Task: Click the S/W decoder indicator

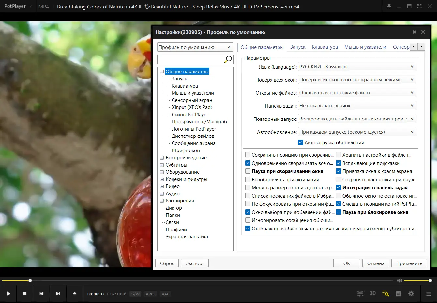Action: [x=135, y=294]
